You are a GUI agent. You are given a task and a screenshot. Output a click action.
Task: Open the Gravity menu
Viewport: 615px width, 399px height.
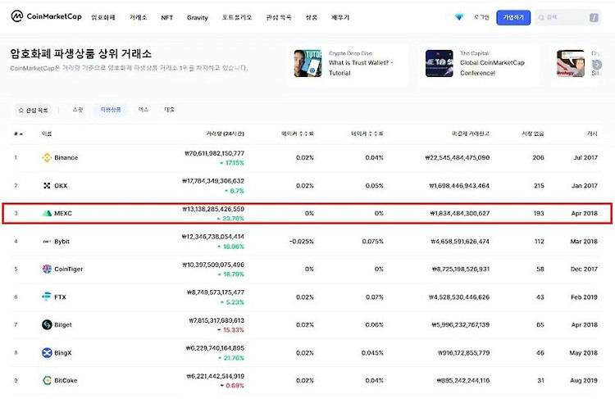click(198, 18)
